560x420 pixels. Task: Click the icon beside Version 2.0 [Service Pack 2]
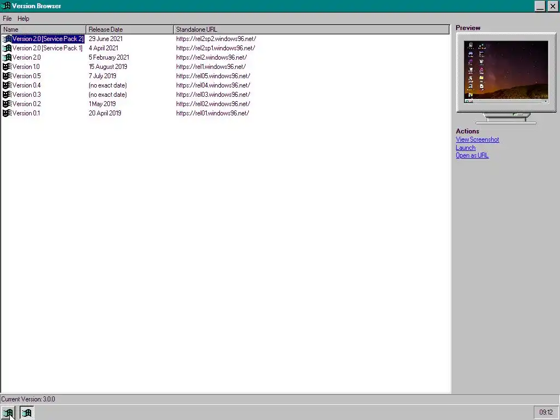tap(7, 39)
